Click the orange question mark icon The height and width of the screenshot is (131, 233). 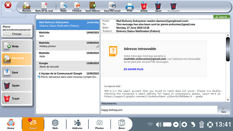(x=113, y=51)
